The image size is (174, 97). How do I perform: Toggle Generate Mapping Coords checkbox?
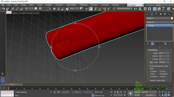tap(150, 66)
